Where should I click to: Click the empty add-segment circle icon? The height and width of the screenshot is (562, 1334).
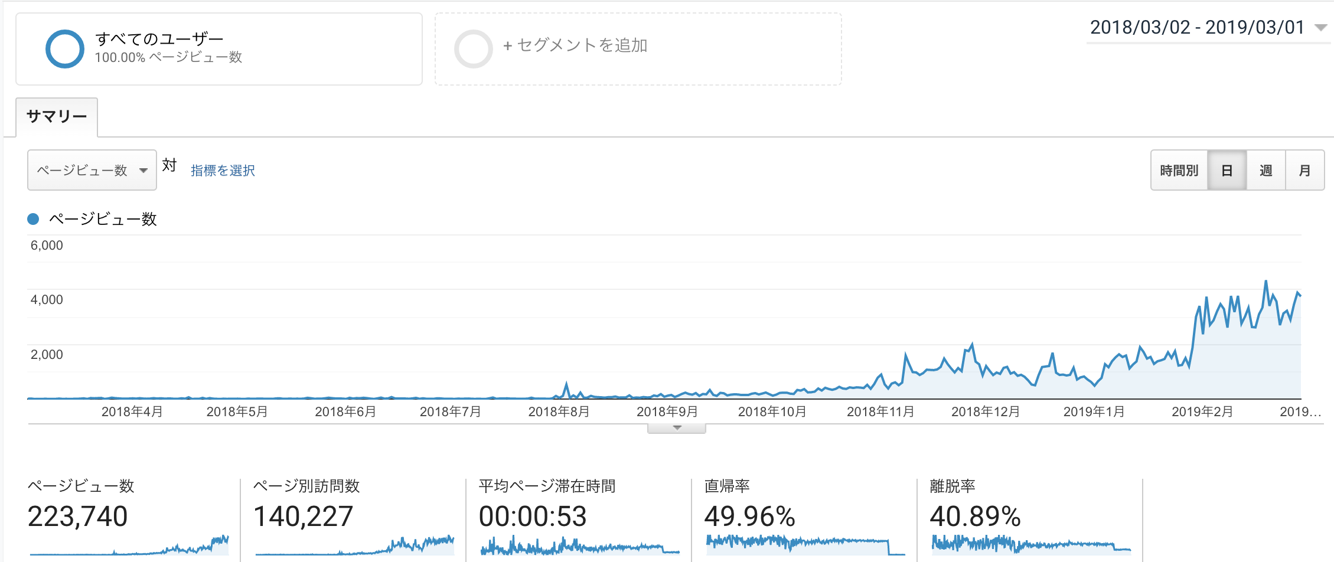[473, 49]
